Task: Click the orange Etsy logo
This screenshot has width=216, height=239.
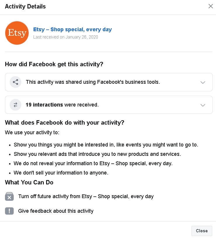Action: (17, 33)
